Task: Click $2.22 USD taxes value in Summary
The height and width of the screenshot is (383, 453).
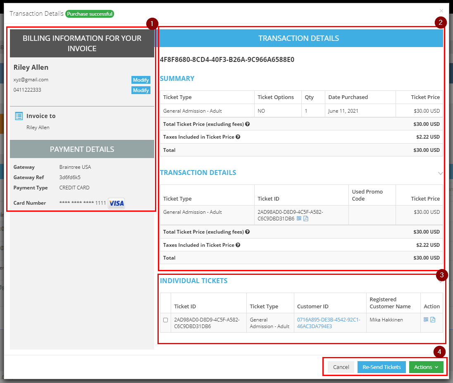Action: (x=428, y=137)
